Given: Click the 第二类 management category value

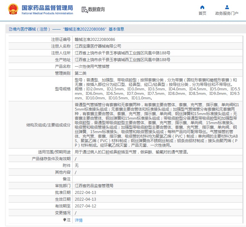Looking at the screenshot, I should point(80,73).
